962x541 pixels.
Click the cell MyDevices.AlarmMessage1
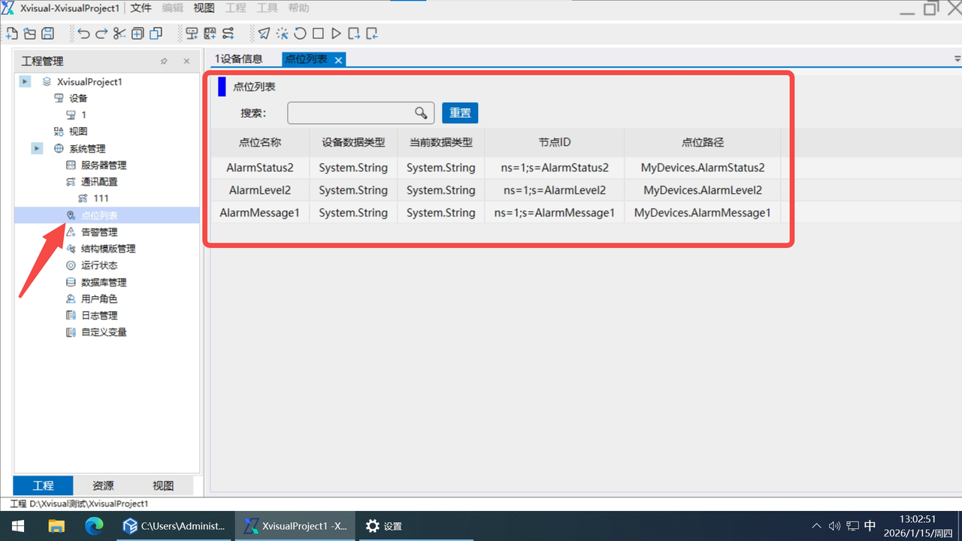tap(703, 213)
